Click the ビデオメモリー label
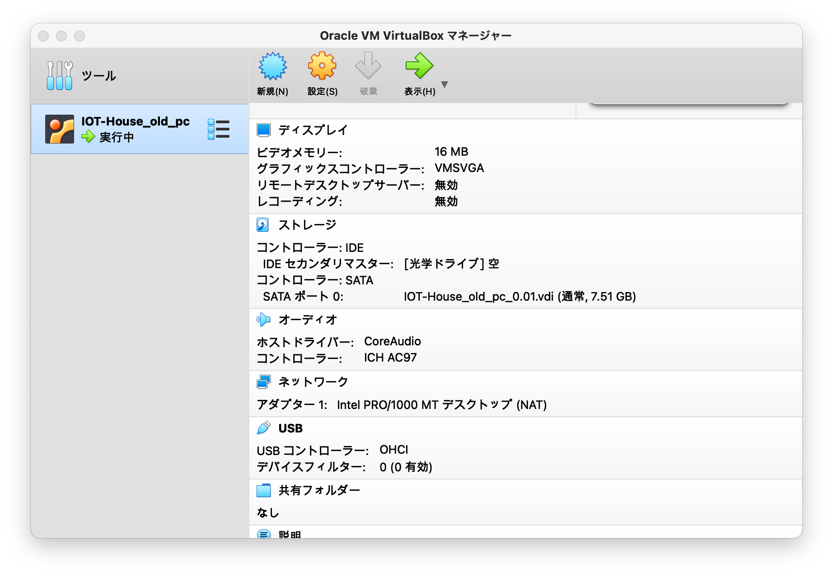This screenshot has width=833, height=576. coord(299,152)
